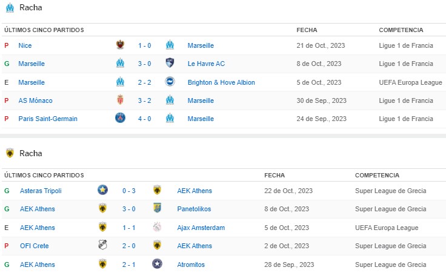The image size is (446, 273).
Task: Open the 4 - 0 match score
Action: point(144,119)
